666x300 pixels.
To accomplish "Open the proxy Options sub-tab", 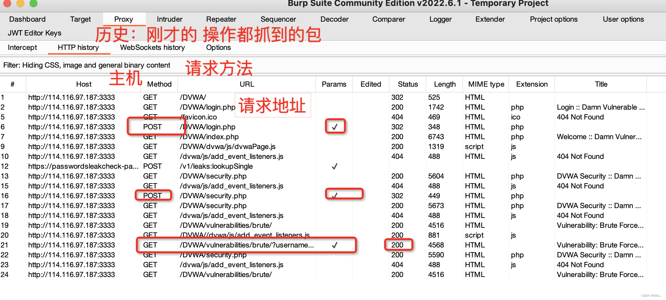I will pyautogui.click(x=218, y=48).
